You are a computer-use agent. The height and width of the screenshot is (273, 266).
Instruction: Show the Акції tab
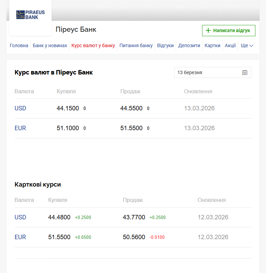pyautogui.click(x=230, y=45)
